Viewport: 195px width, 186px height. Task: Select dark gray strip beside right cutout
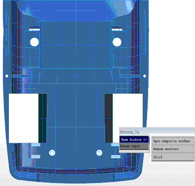109,118
